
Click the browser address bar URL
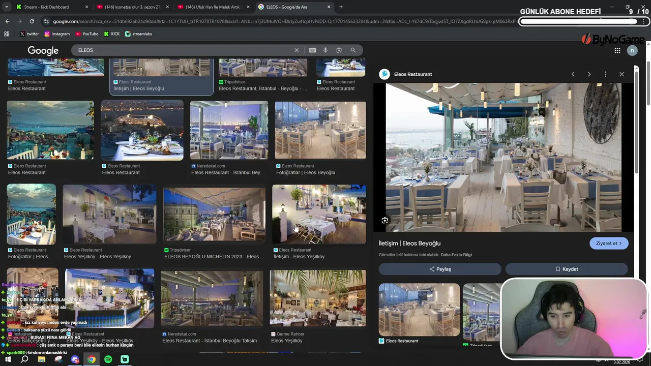pos(284,21)
